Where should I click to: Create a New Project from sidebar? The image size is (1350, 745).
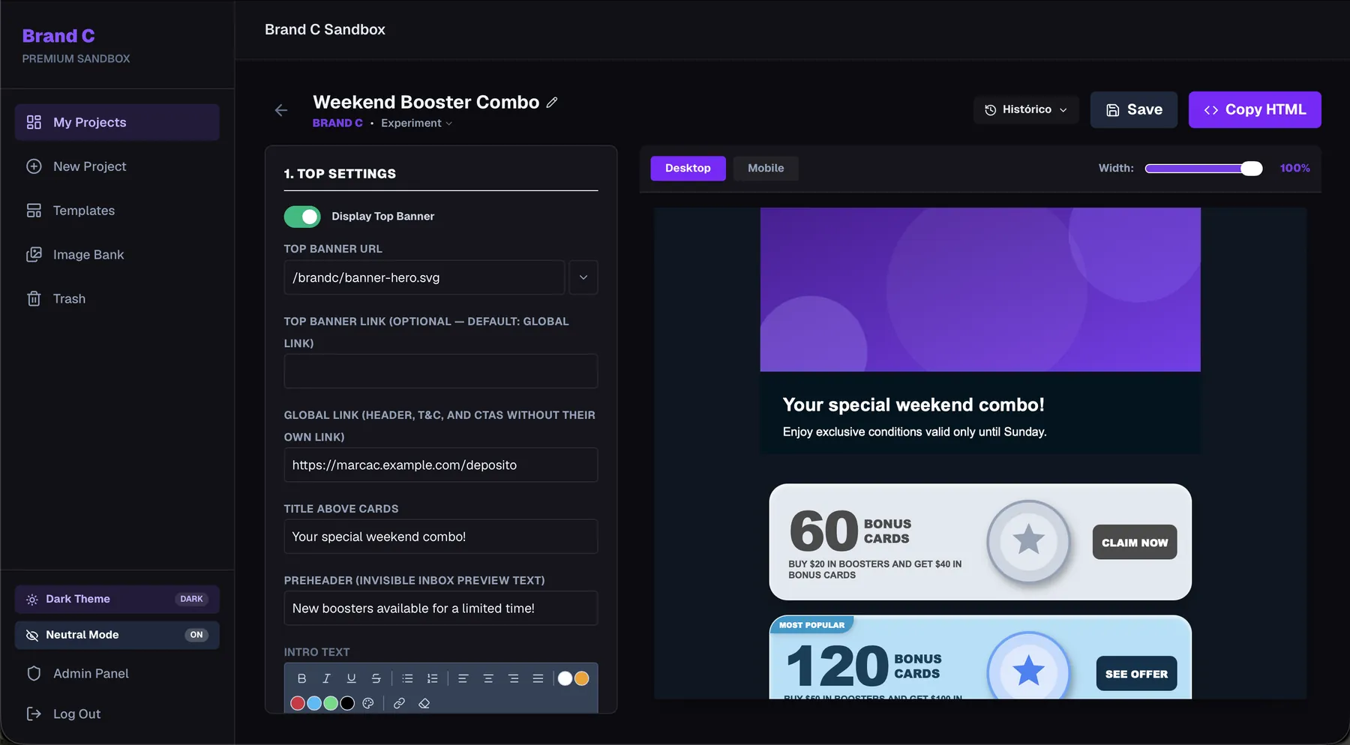coord(117,166)
